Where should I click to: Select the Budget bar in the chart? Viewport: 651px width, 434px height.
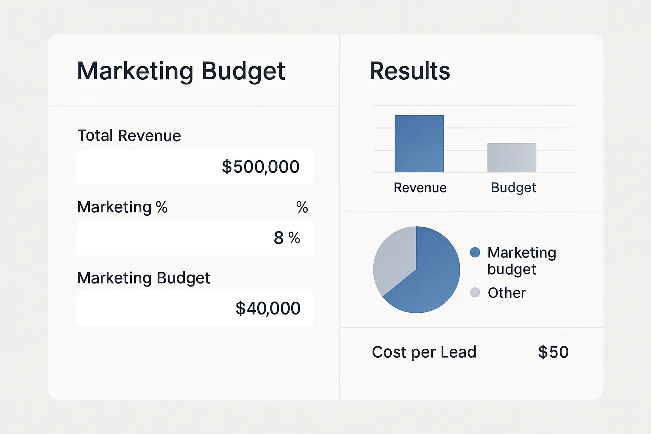(x=512, y=157)
